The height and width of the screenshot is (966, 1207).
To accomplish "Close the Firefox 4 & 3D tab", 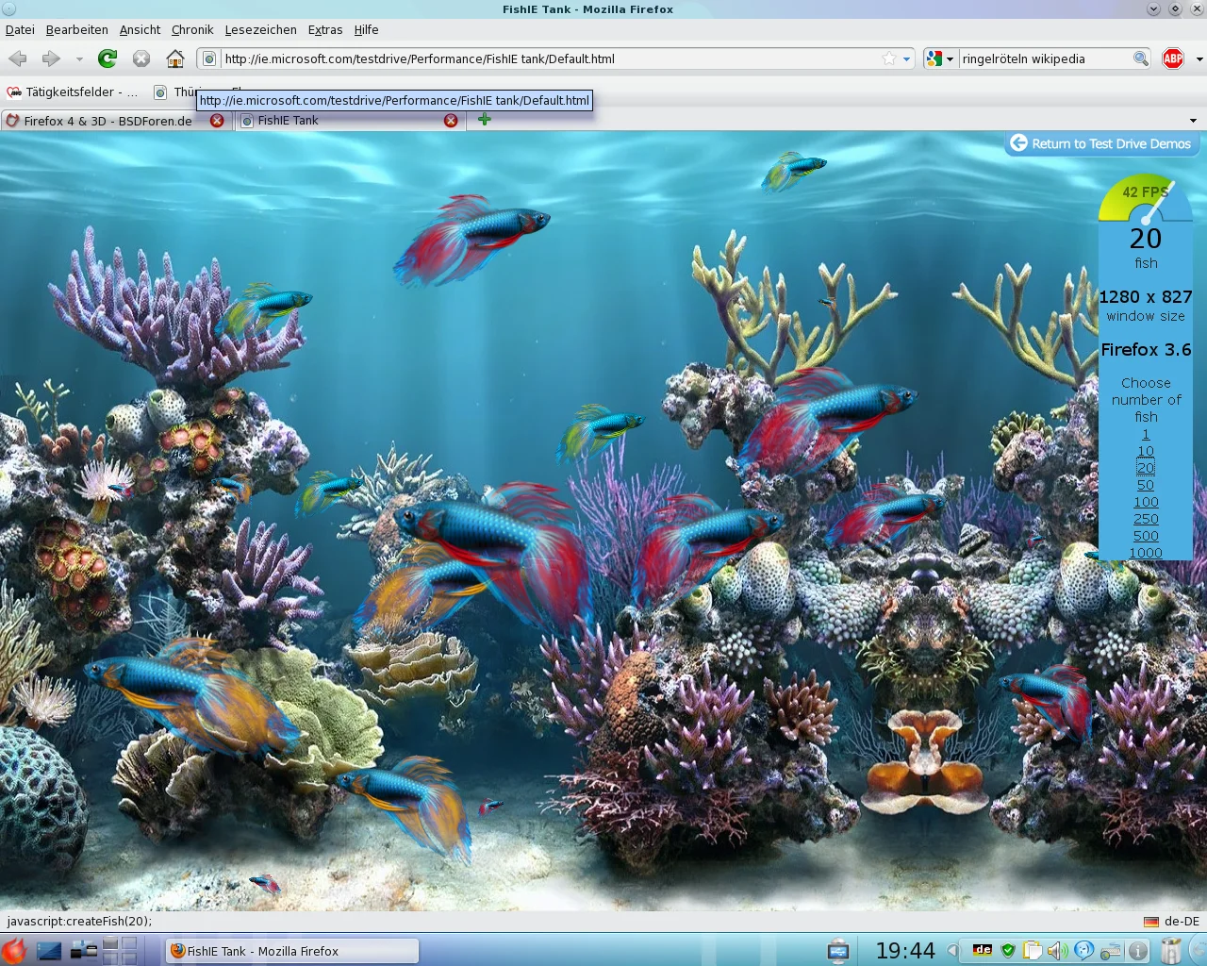I will 217,121.
